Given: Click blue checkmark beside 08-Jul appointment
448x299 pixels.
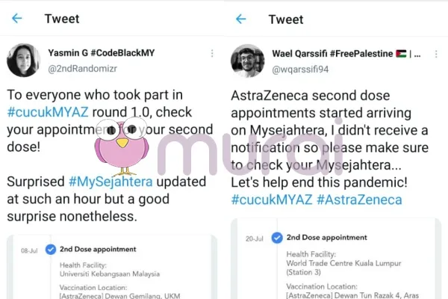Looking at the screenshot, I should [51, 249].
